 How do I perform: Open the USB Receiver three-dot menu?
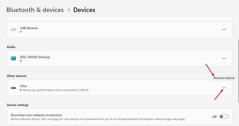[224, 30]
